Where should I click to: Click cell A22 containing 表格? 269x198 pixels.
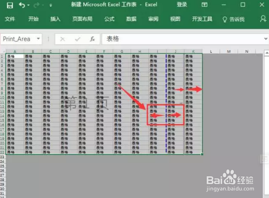(15, 152)
